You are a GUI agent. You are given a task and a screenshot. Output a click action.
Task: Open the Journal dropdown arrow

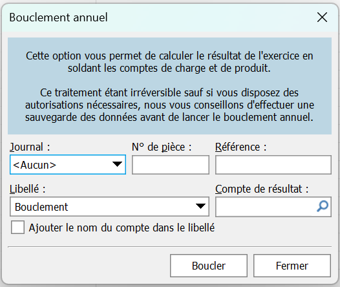pyautogui.click(x=117, y=164)
